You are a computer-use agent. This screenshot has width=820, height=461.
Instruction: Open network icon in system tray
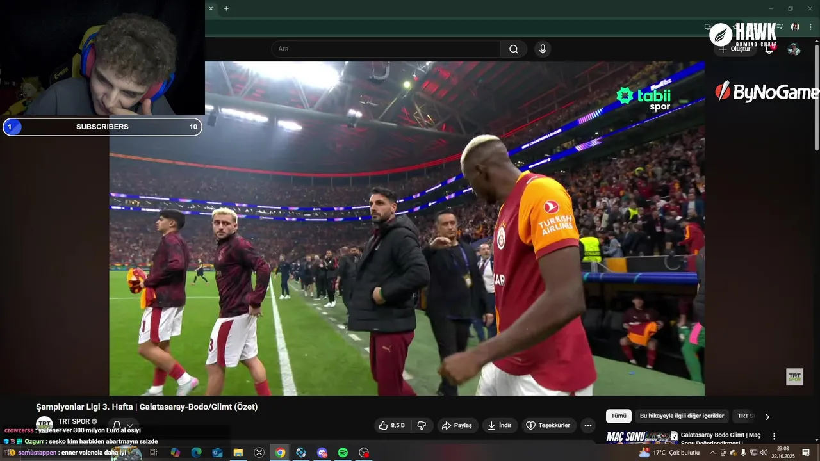753,453
